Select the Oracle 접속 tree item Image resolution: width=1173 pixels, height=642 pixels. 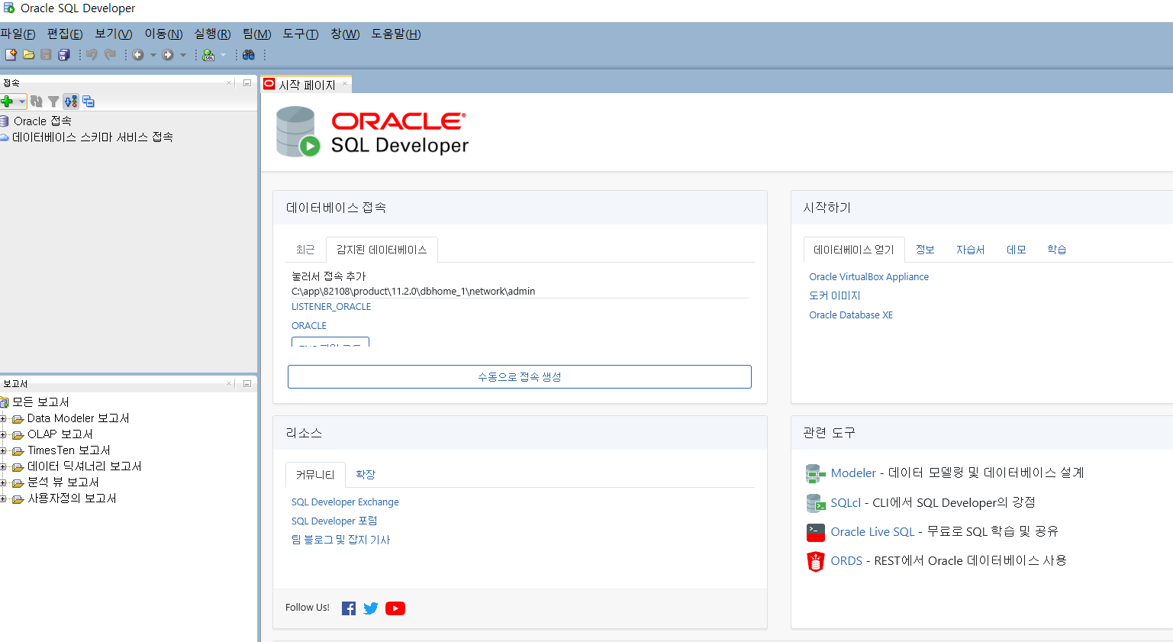tap(42, 121)
